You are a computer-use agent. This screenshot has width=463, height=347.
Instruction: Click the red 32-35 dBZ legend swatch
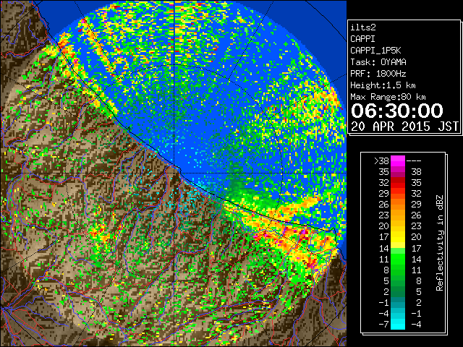[398, 183]
